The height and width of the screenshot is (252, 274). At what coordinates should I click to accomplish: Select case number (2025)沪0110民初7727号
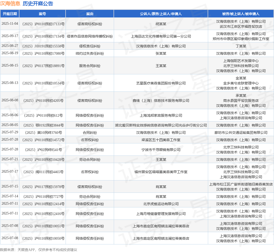click(43, 197)
